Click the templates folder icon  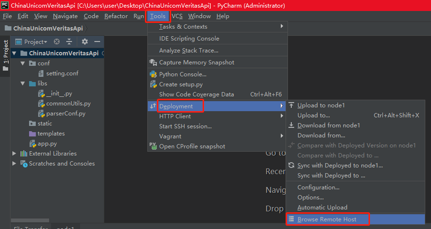32,134
